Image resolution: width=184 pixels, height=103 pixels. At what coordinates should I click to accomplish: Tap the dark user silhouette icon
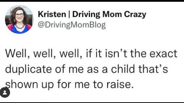click(5, 93)
